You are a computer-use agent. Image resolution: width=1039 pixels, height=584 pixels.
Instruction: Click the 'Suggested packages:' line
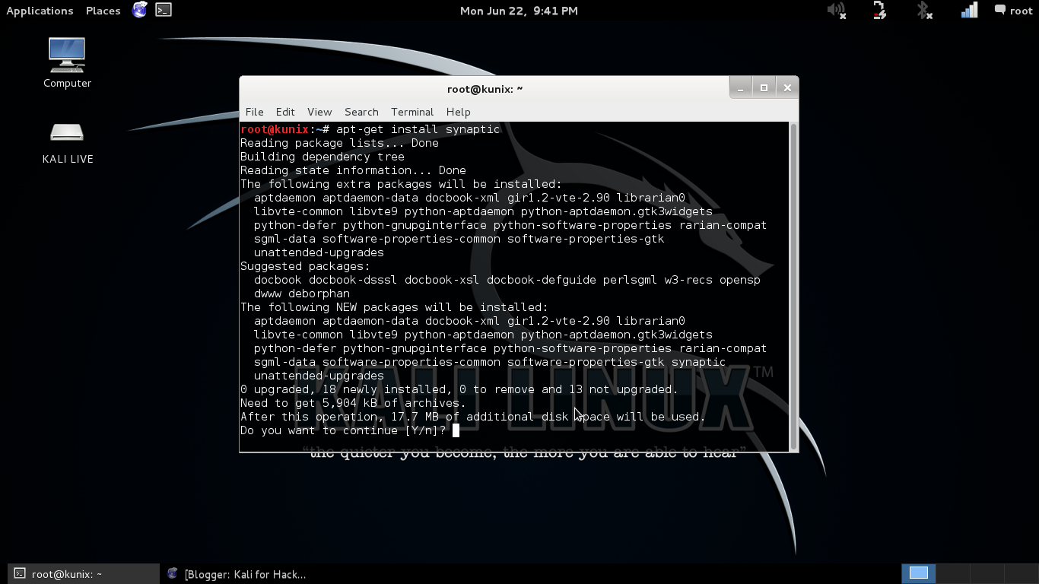tap(305, 266)
